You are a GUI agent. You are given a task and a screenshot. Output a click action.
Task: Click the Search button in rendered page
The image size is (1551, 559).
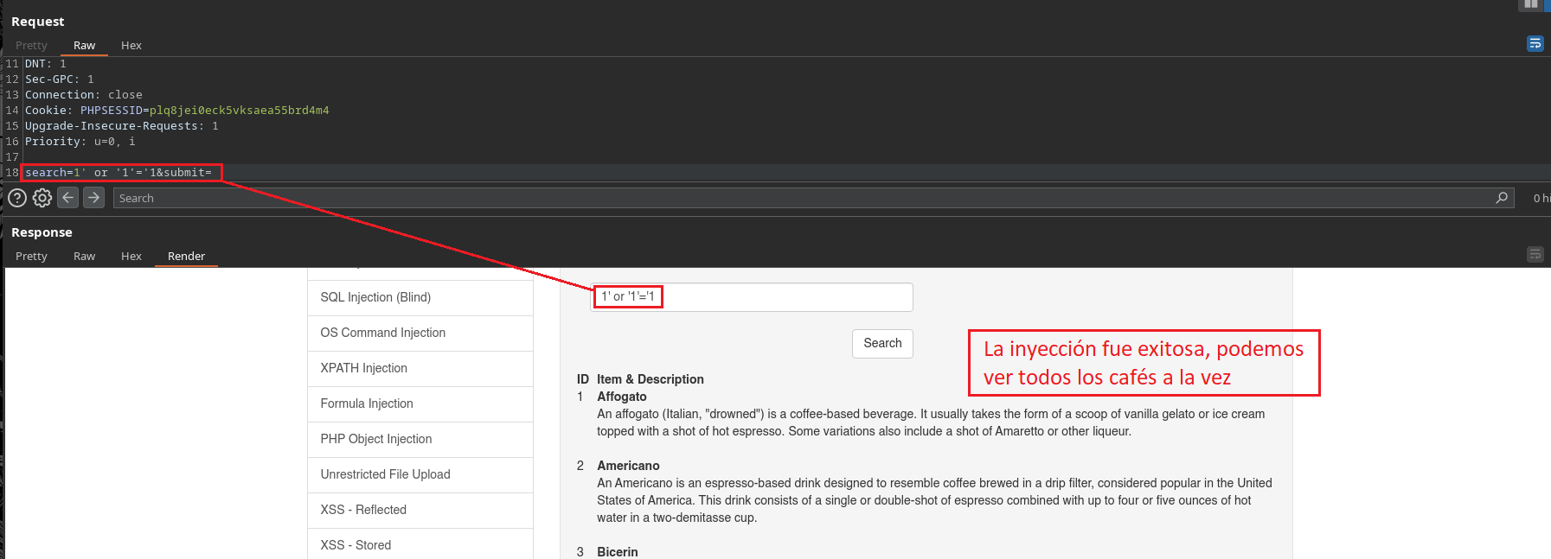pos(882,343)
